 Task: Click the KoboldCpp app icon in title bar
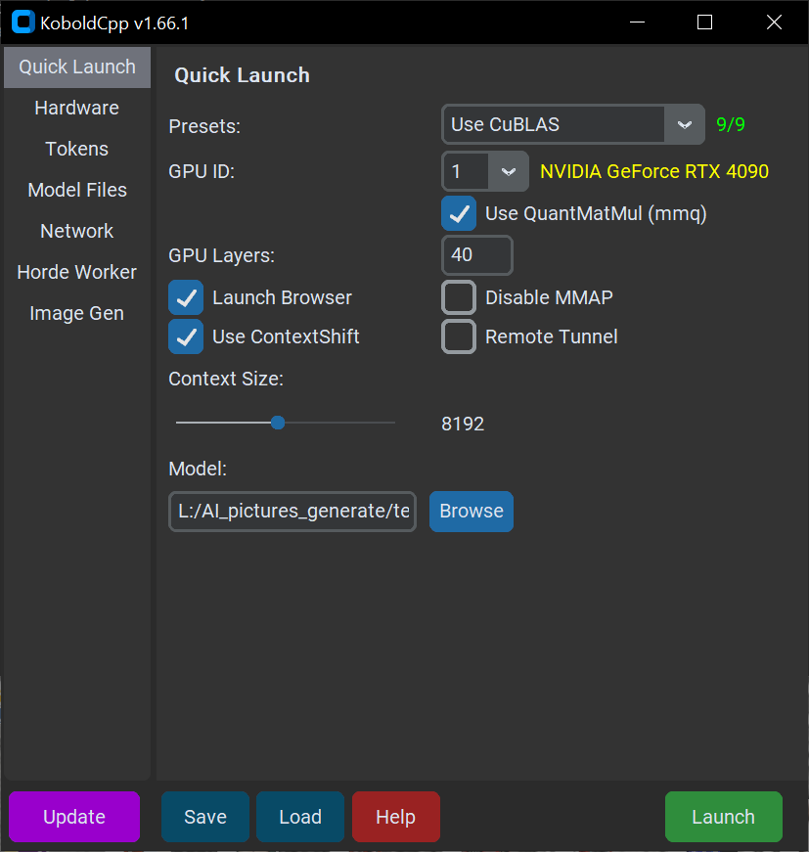22,22
